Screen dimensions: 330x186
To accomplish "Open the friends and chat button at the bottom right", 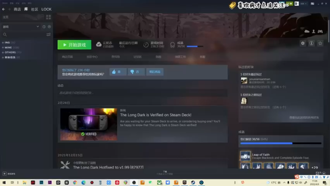I will pos(321,173).
